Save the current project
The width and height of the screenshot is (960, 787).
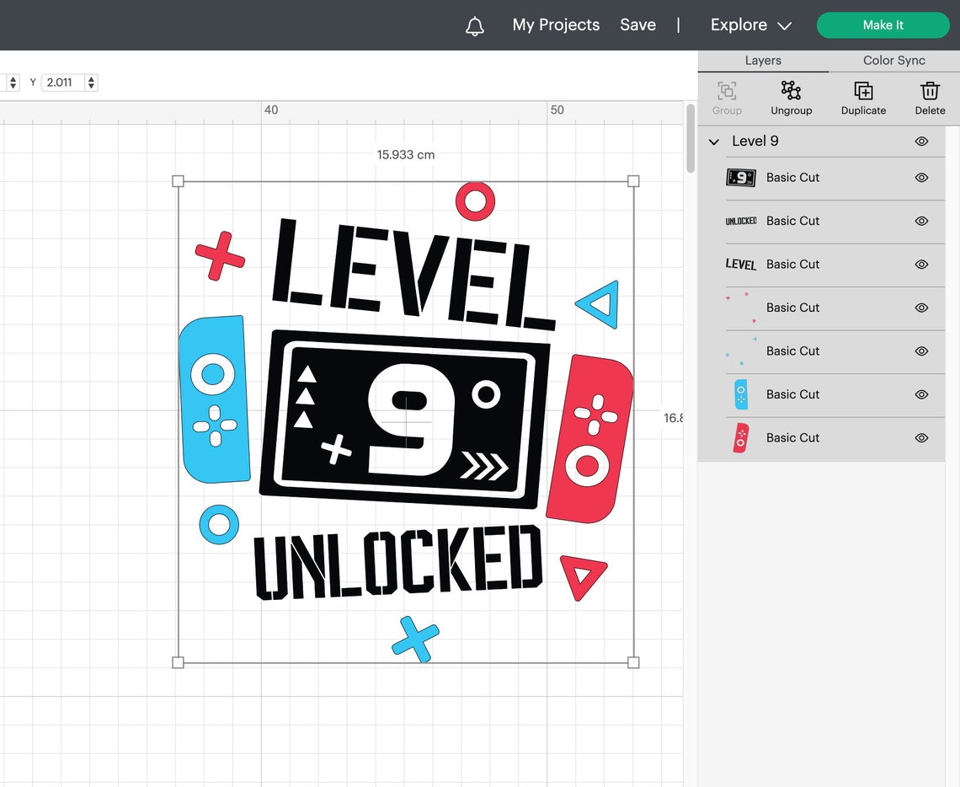click(637, 25)
